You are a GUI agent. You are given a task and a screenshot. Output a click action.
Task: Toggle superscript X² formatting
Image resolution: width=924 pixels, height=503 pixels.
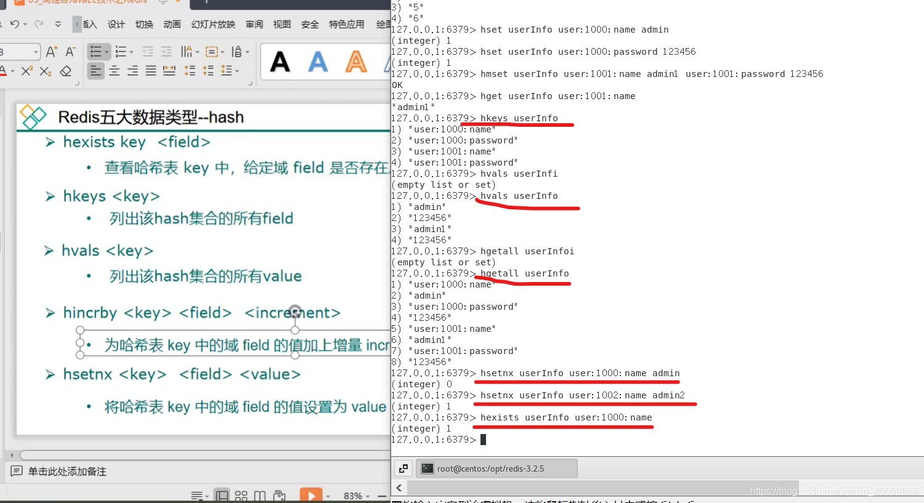click(x=27, y=71)
